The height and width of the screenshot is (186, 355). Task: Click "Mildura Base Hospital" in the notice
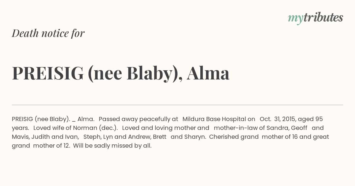coord(219,119)
